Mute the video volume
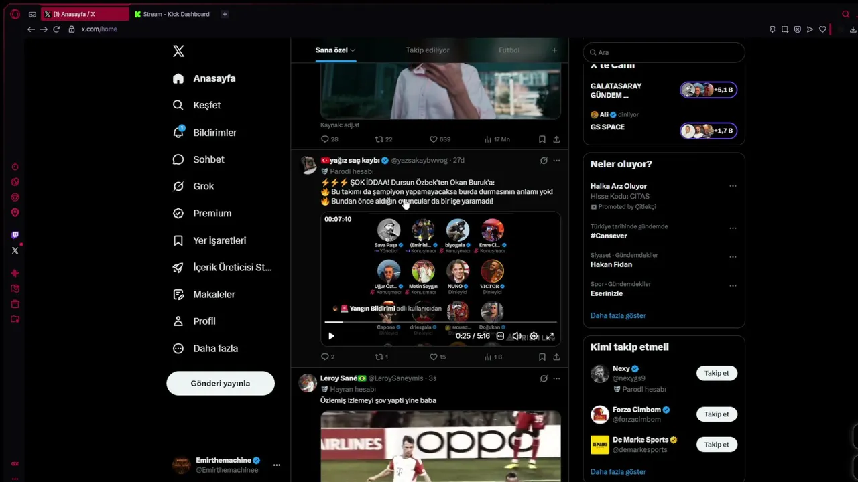The height and width of the screenshot is (482, 858). (x=517, y=336)
